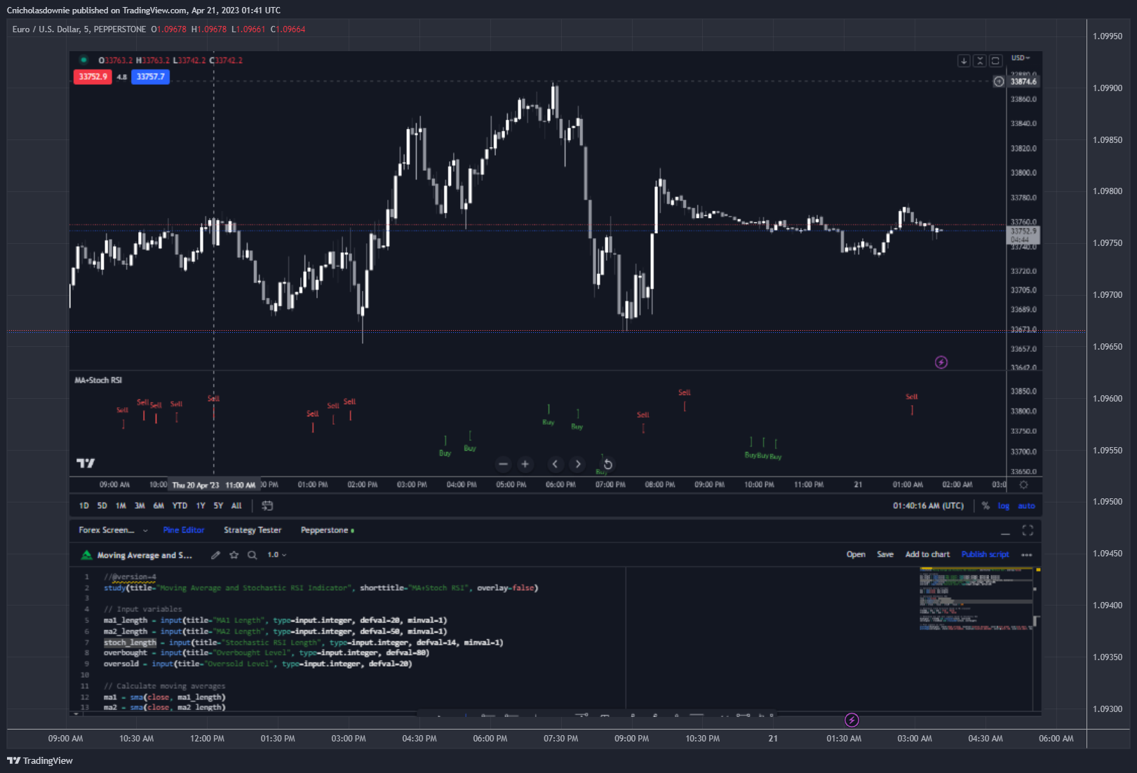Open the go-to-date calendar icon
Viewport: 1137px width, 773px height.
pos(267,505)
